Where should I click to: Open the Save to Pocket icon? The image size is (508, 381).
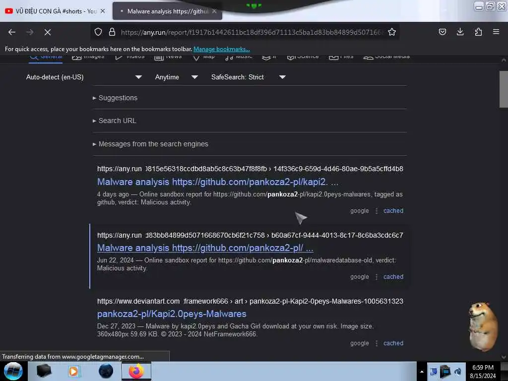coord(442,32)
